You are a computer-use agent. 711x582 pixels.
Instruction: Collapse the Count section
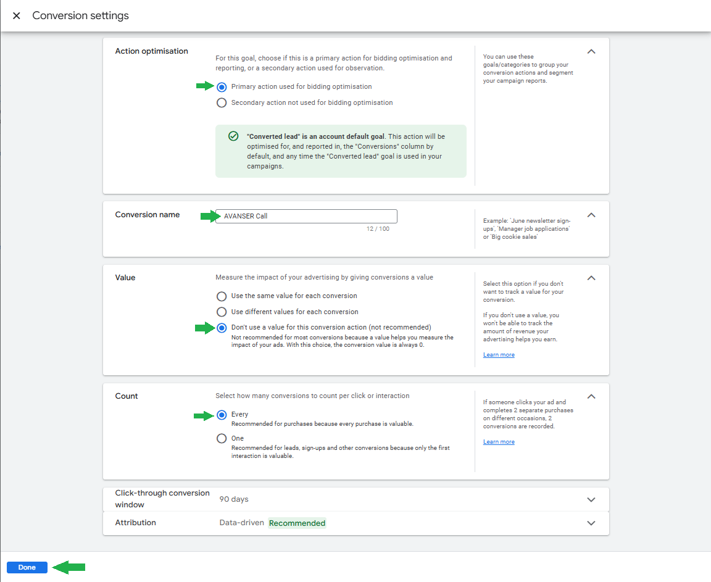pyautogui.click(x=591, y=397)
